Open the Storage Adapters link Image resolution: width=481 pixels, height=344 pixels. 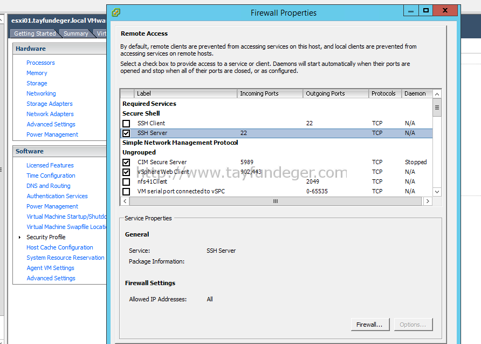pos(50,104)
